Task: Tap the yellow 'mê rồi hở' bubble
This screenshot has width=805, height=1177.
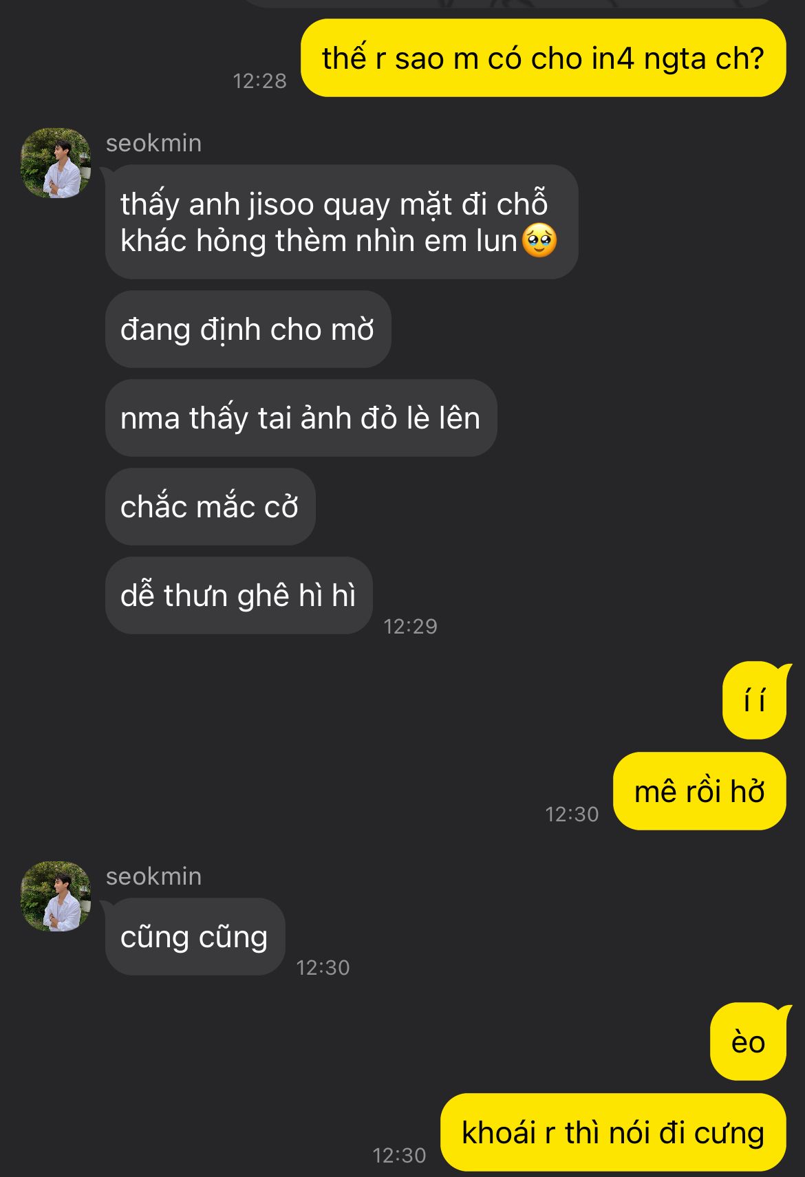Action: click(699, 792)
